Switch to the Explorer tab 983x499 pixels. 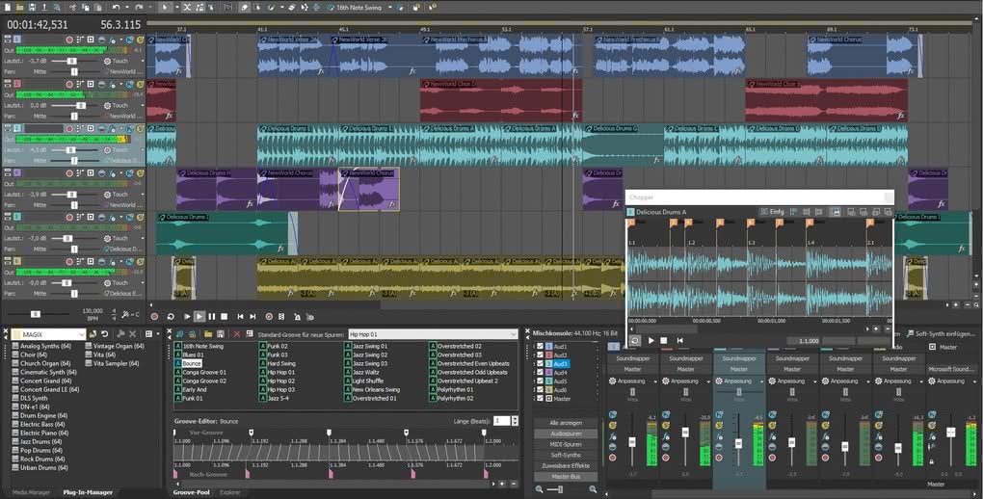[x=230, y=492]
